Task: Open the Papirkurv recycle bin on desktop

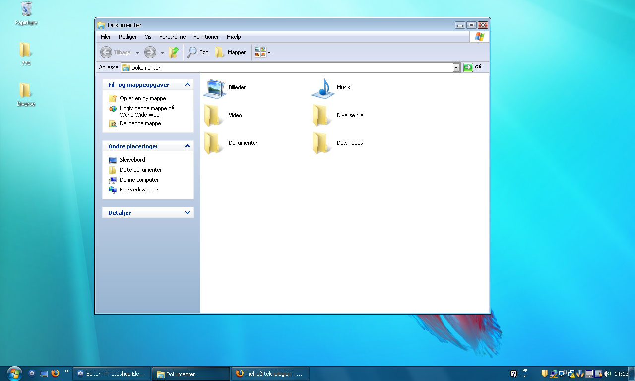Action: (26, 10)
